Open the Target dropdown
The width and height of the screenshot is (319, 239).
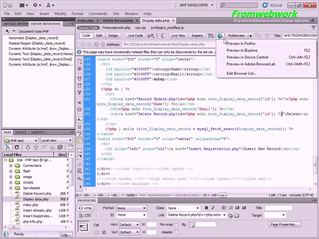pos(275,215)
